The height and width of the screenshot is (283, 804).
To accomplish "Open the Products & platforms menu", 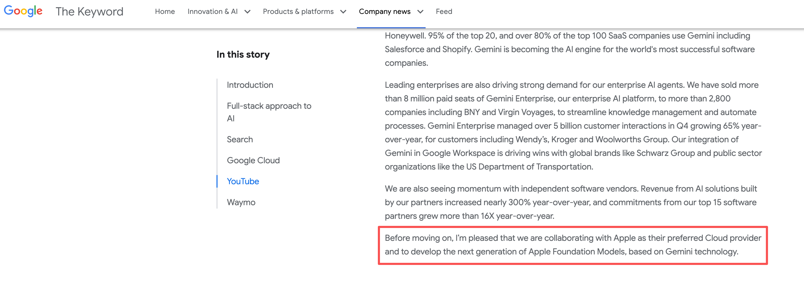I will 298,12.
